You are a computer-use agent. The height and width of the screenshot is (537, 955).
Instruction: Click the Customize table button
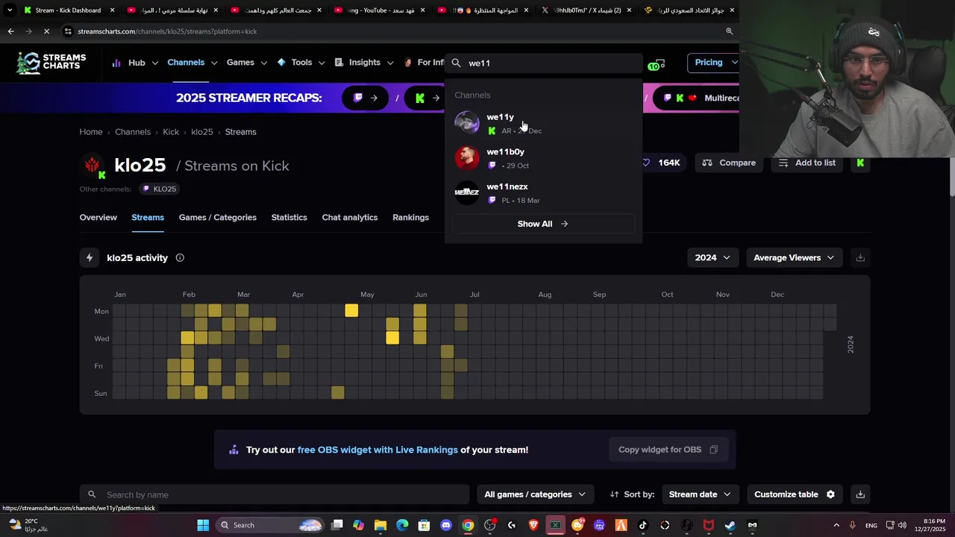[795, 494]
